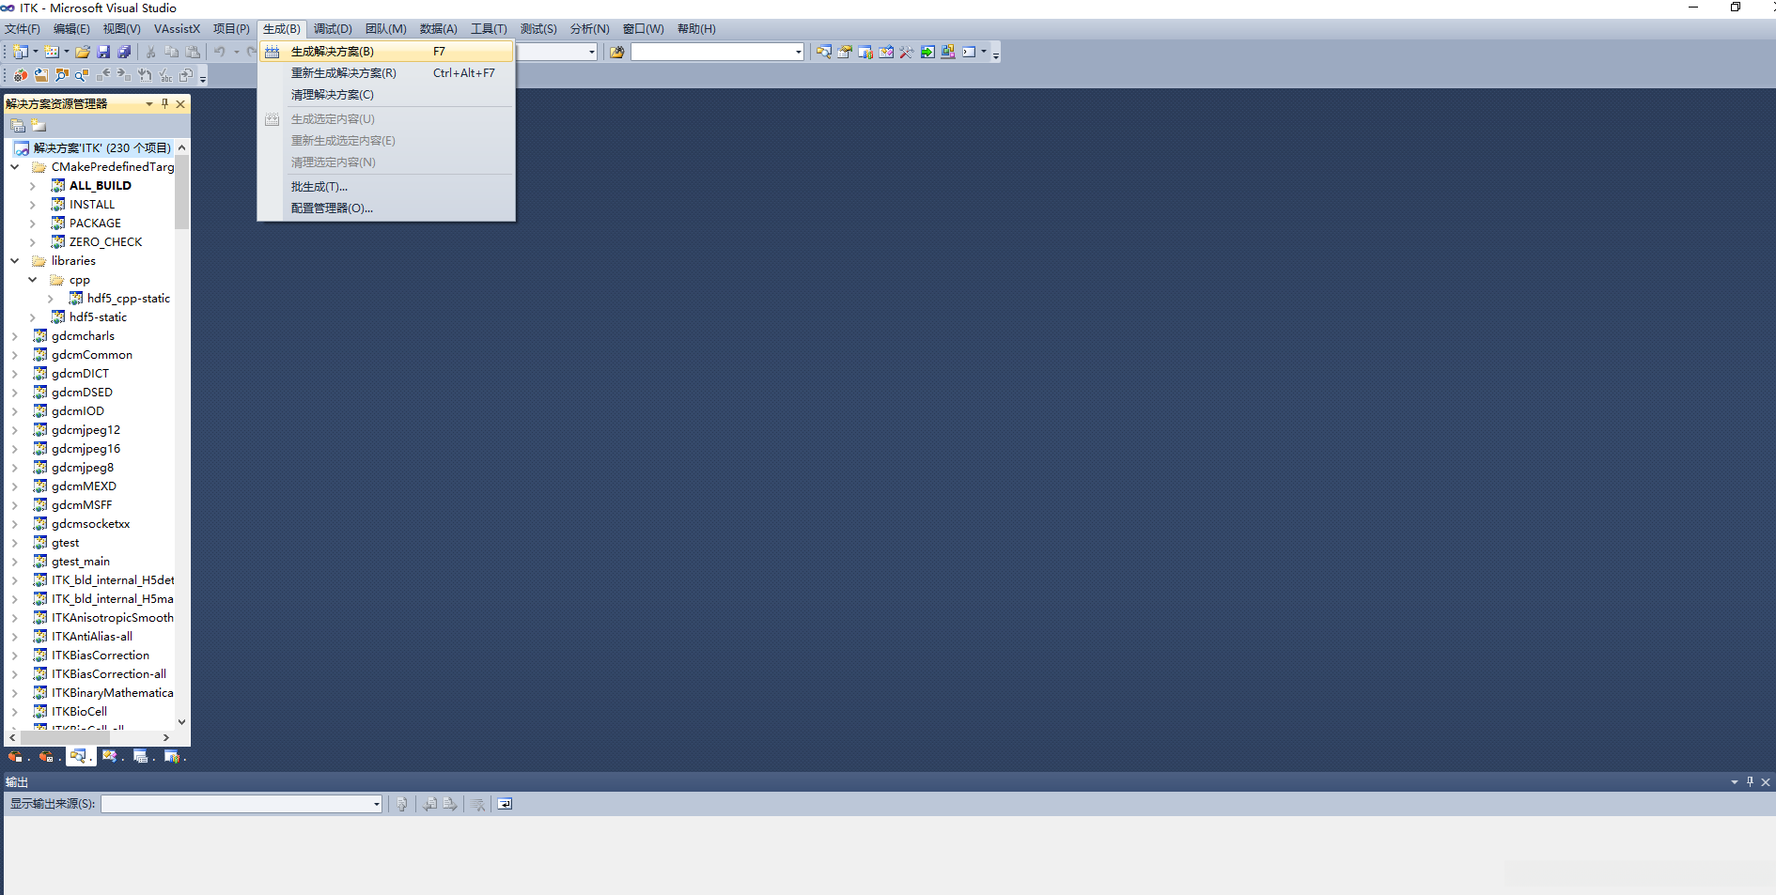1776x895 pixels.
Task: Expand the ALL_BUILD project node
Action: [33, 186]
